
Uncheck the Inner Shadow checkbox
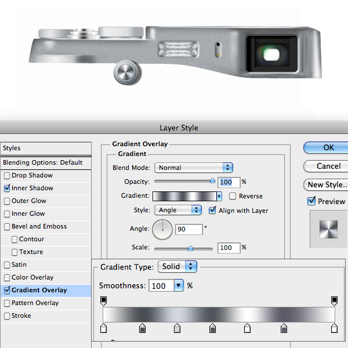coord(7,188)
